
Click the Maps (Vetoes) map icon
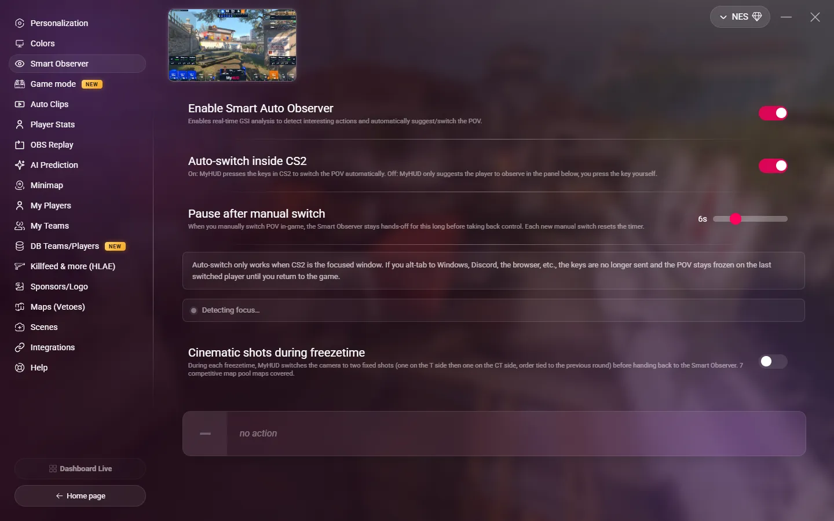point(20,307)
